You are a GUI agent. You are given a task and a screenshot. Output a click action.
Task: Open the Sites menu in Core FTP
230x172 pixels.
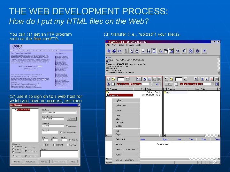[121, 45]
